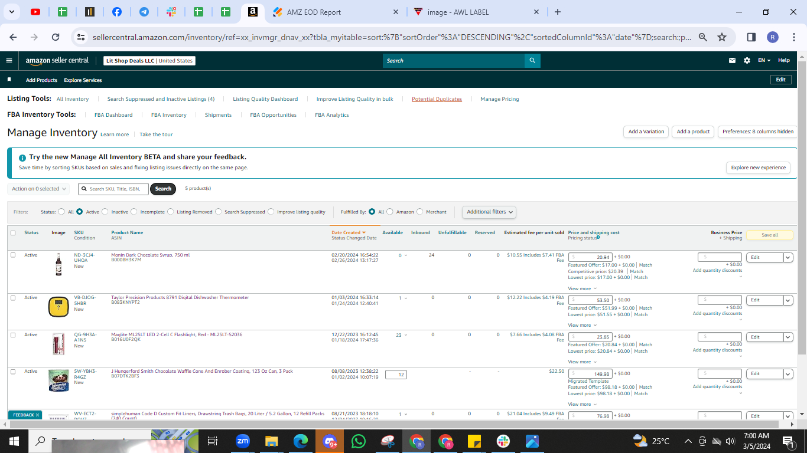The image size is (807, 453).
Task: Click the black Search button
Action: point(163,189)
